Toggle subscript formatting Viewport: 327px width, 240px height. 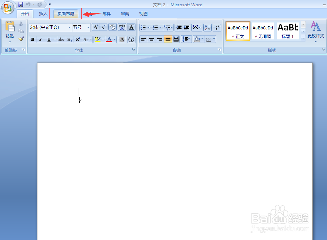[x=69, y=39]
